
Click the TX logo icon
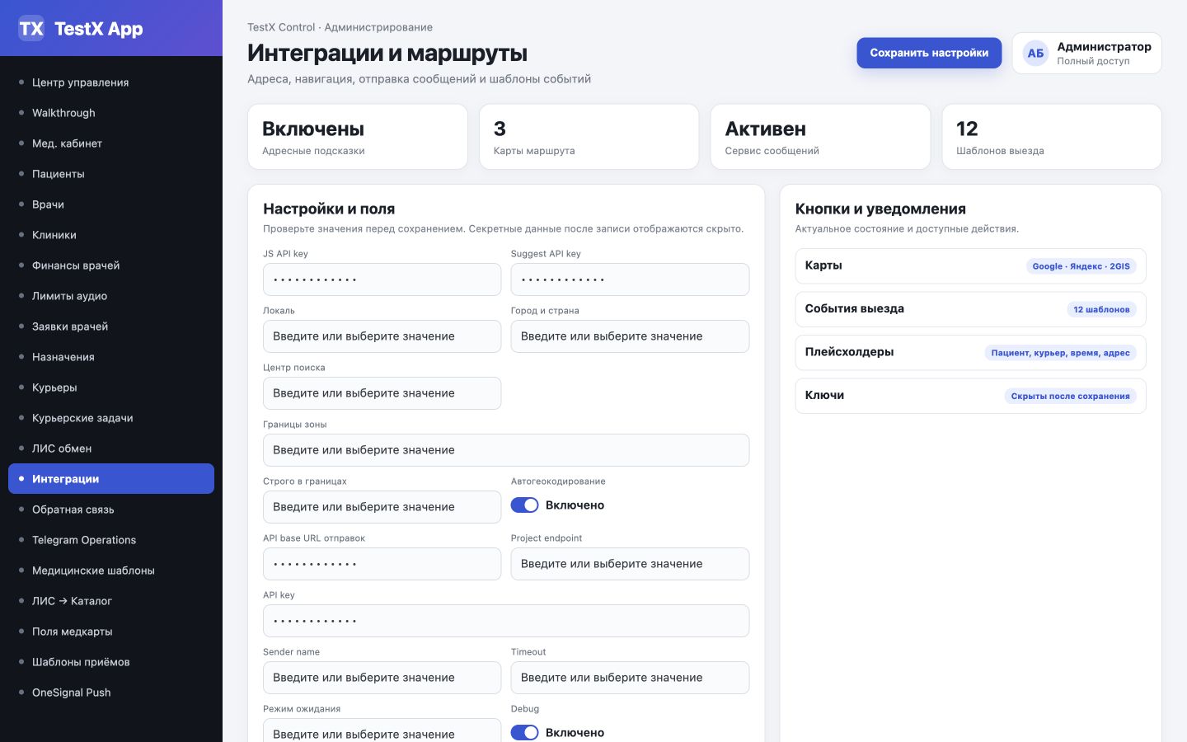point(31,28)
